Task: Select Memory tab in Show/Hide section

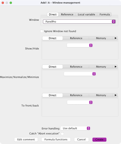Action: pyautogui.click(x=101, y=38)
